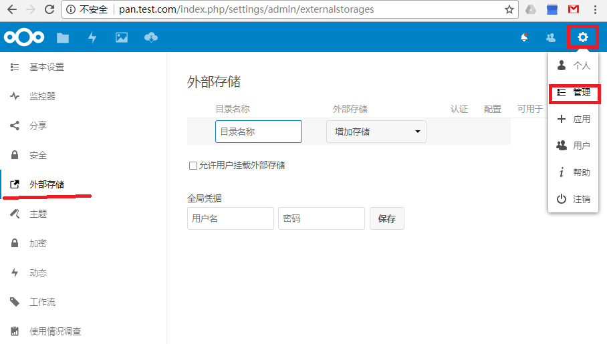
Task: Click the 保存 button
Action: (386, 218)
